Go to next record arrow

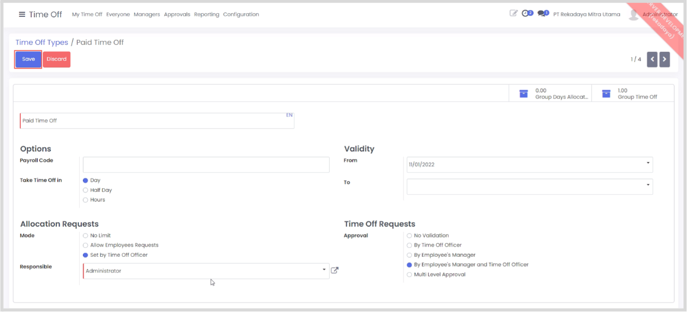664,59
